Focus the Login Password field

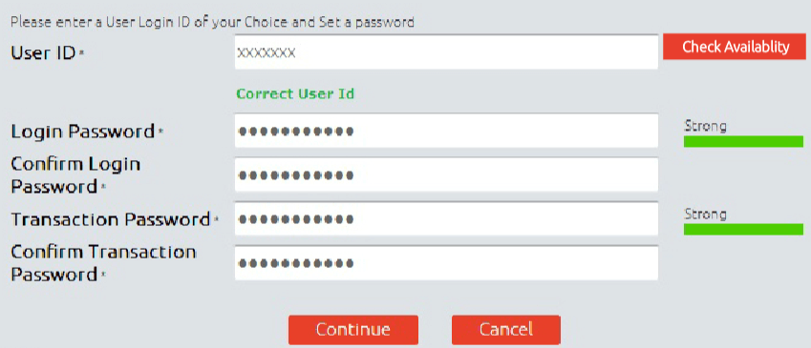[x=446, y=132]
